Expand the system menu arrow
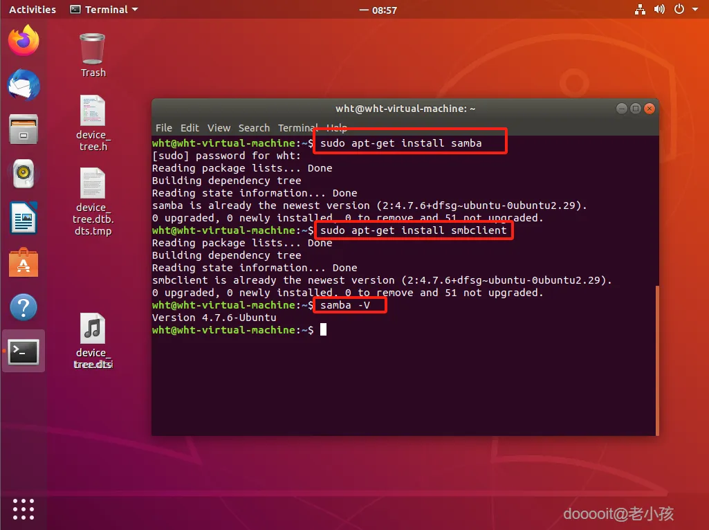 [x=695, y=10]
